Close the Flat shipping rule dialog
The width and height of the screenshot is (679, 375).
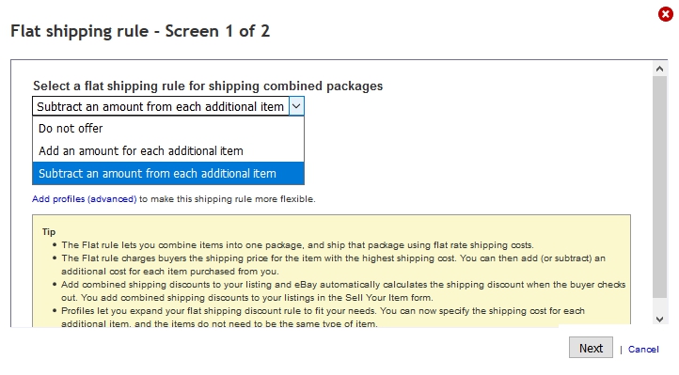666,14
